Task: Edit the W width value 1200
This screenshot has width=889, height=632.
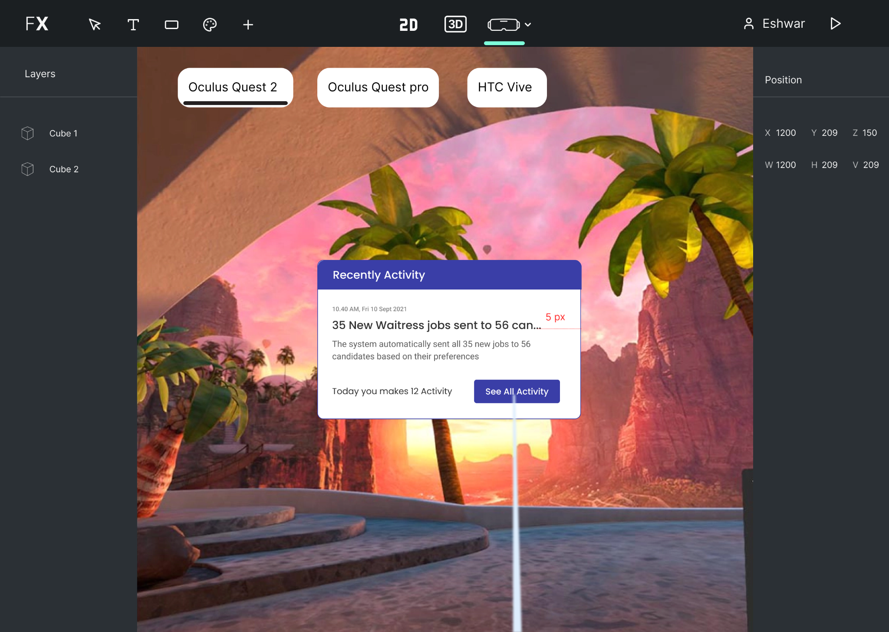Action: point(786,165)
